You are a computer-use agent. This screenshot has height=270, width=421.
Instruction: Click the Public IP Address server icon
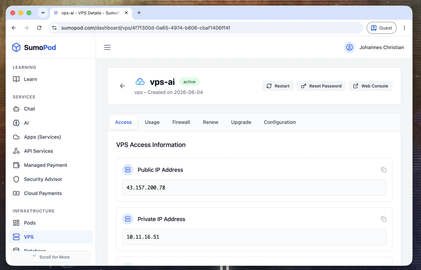[x=128, y=170]
